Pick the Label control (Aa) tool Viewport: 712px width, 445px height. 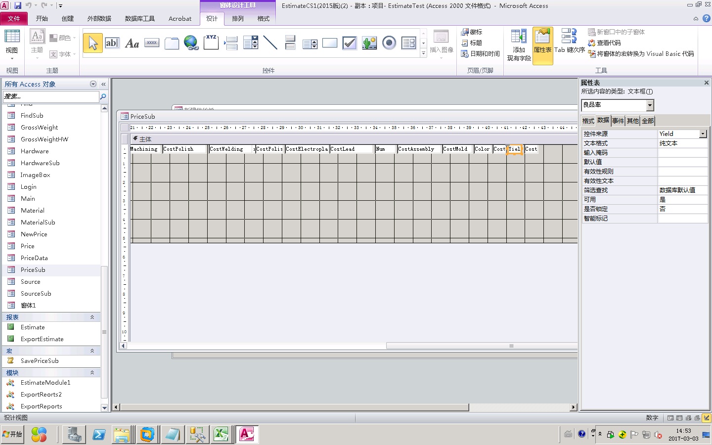coord(132,43)
